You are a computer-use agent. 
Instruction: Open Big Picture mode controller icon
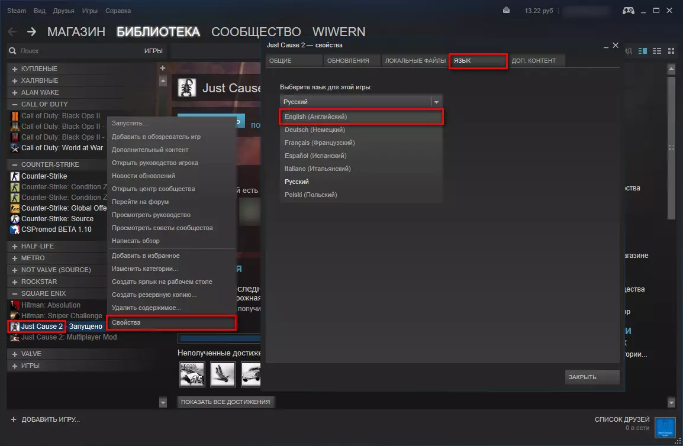tap(628, 11)
